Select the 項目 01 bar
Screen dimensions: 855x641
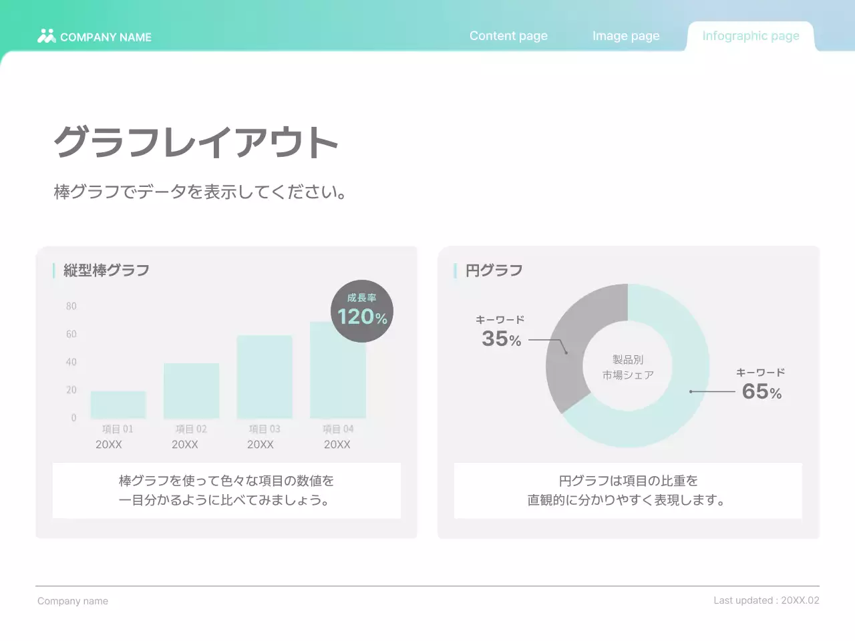click(x=118, y=404)
